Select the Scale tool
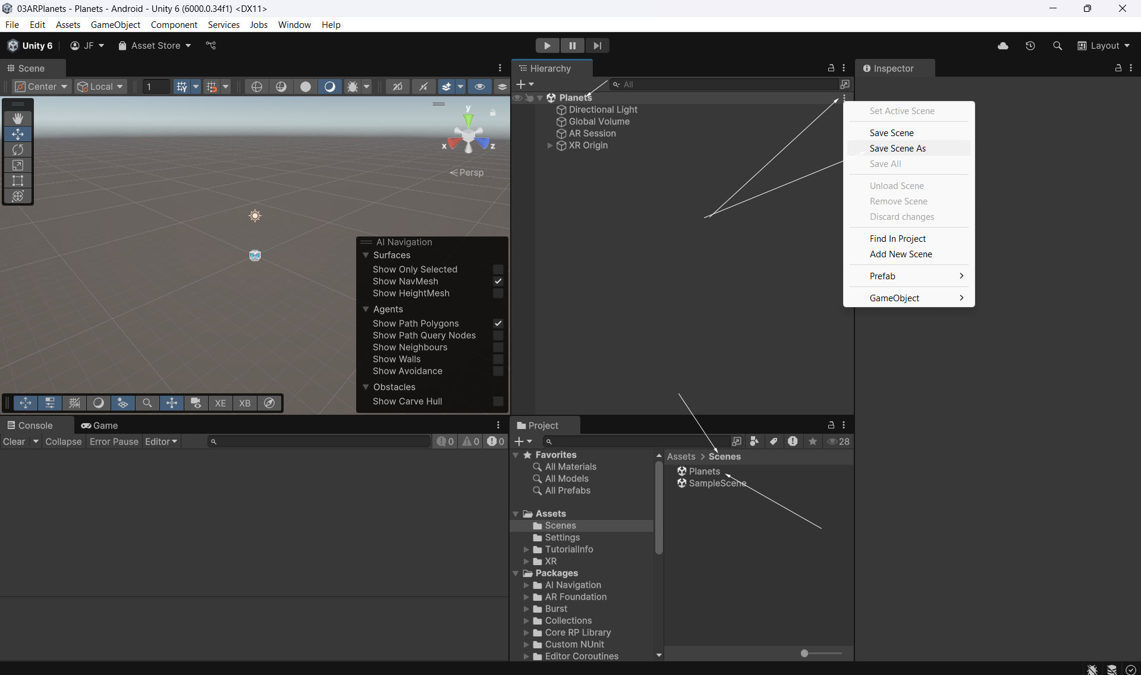 coord(18,165)
